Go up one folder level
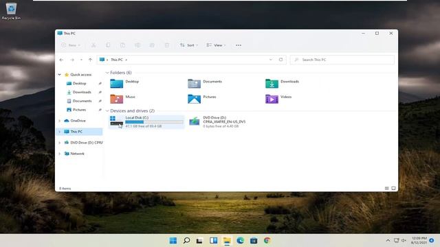This screenshot has width=440, height=247. (x=90, y=60)
